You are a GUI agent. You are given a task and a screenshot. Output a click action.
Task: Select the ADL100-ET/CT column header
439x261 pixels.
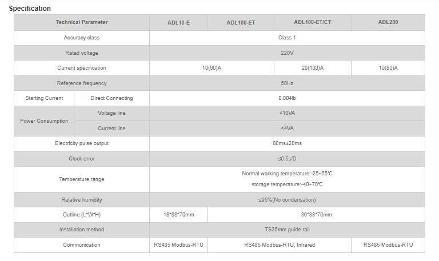(x=312, y=22)
